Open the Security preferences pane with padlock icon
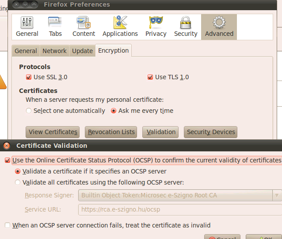282x239 pixels. [186, 27]
